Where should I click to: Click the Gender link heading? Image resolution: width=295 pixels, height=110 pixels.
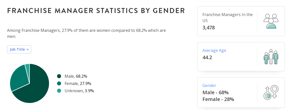click(209, 85)
